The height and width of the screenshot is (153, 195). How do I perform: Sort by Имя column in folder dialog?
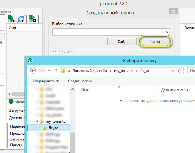85,90
